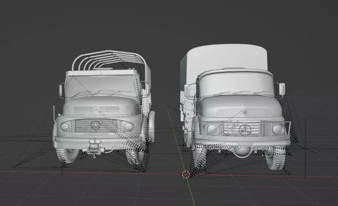Click the orange origin dot beneath right truck
The image size is (338, 206).
tap(262, 155)
